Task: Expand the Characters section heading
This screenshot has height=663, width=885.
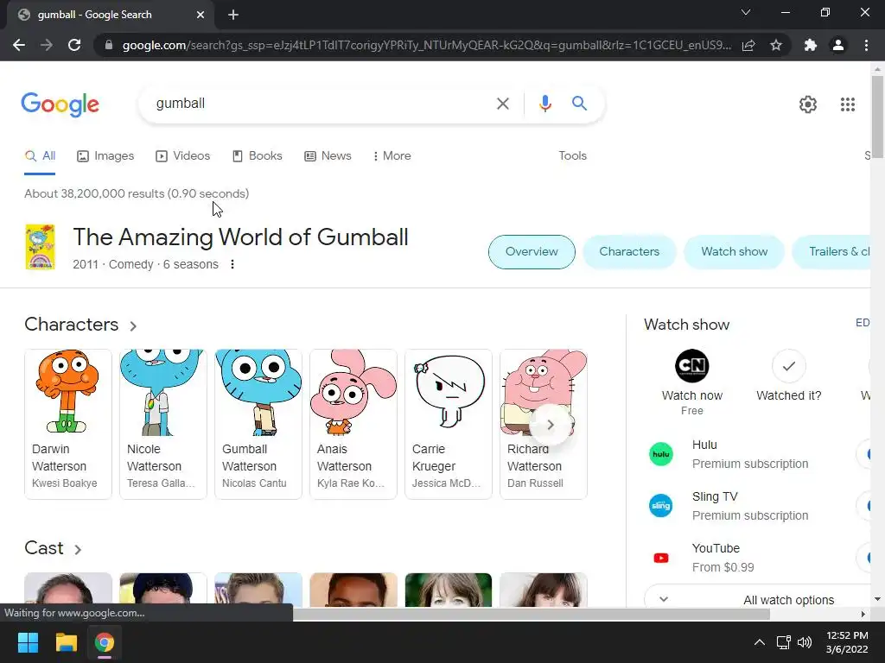Action: tap(80, 325)
